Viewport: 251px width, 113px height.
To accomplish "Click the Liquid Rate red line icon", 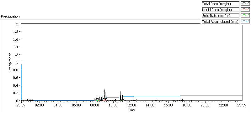I will [245, 10].
